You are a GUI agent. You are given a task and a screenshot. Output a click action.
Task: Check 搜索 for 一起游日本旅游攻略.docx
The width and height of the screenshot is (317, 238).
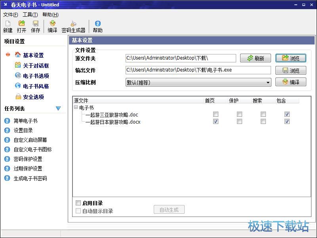[x=263, y=122]
